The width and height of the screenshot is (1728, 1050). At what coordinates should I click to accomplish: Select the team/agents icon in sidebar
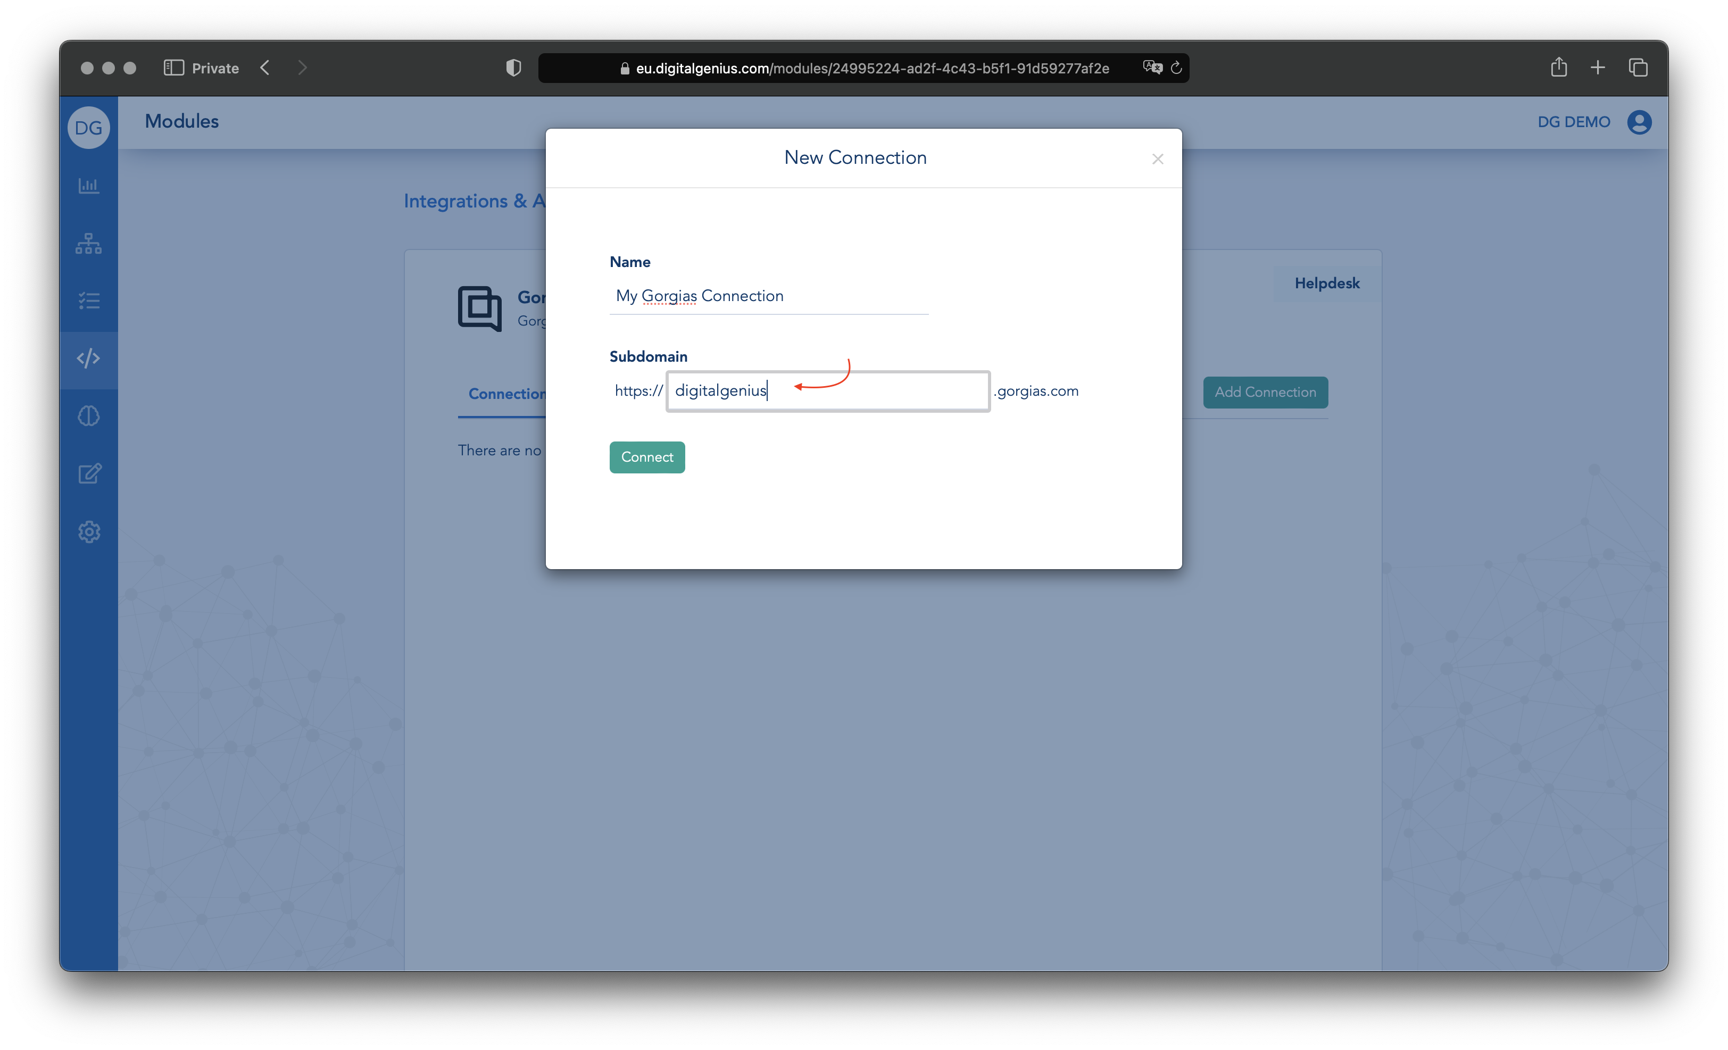[x=89, y=243]
